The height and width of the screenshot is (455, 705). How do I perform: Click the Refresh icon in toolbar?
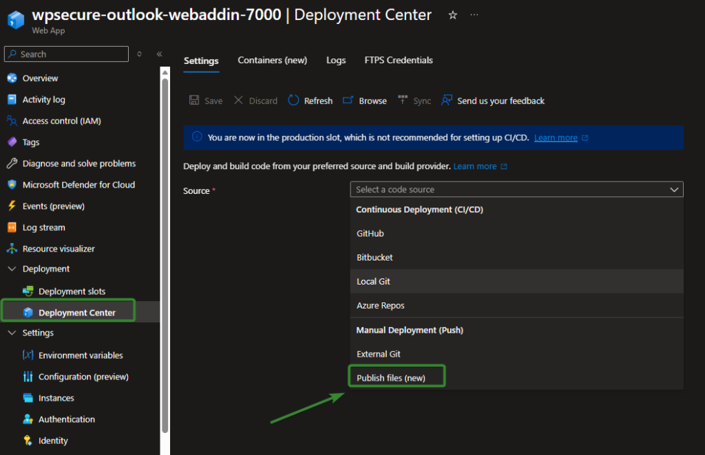pyautogui.click(x=293, y=100)
